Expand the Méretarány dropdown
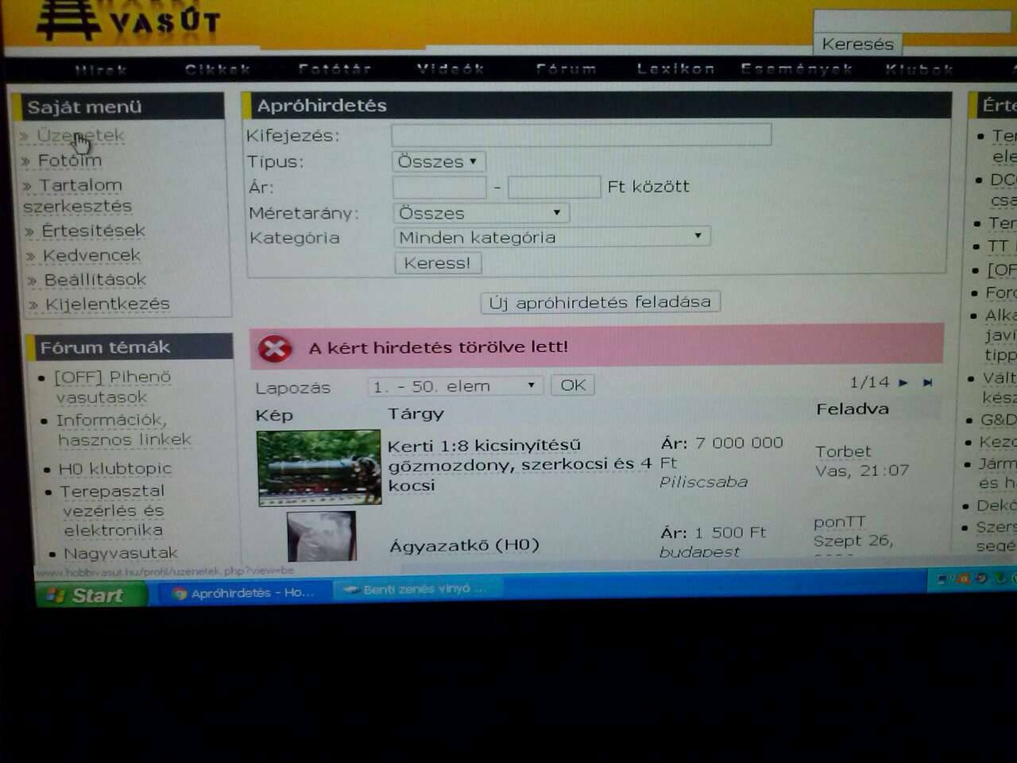The image size is (1017, 763). coord(481,213)
